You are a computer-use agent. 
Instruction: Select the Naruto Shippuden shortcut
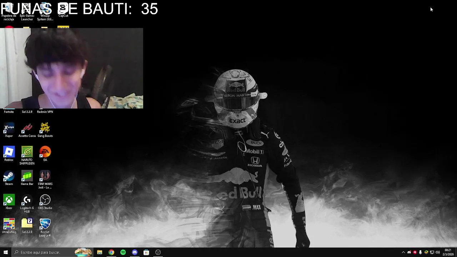pos(27,156)
